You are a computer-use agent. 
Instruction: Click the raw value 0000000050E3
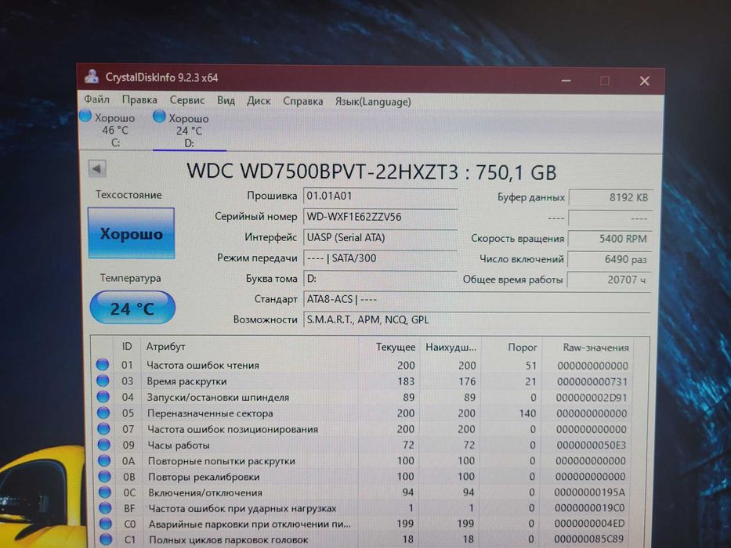point(591,445)
